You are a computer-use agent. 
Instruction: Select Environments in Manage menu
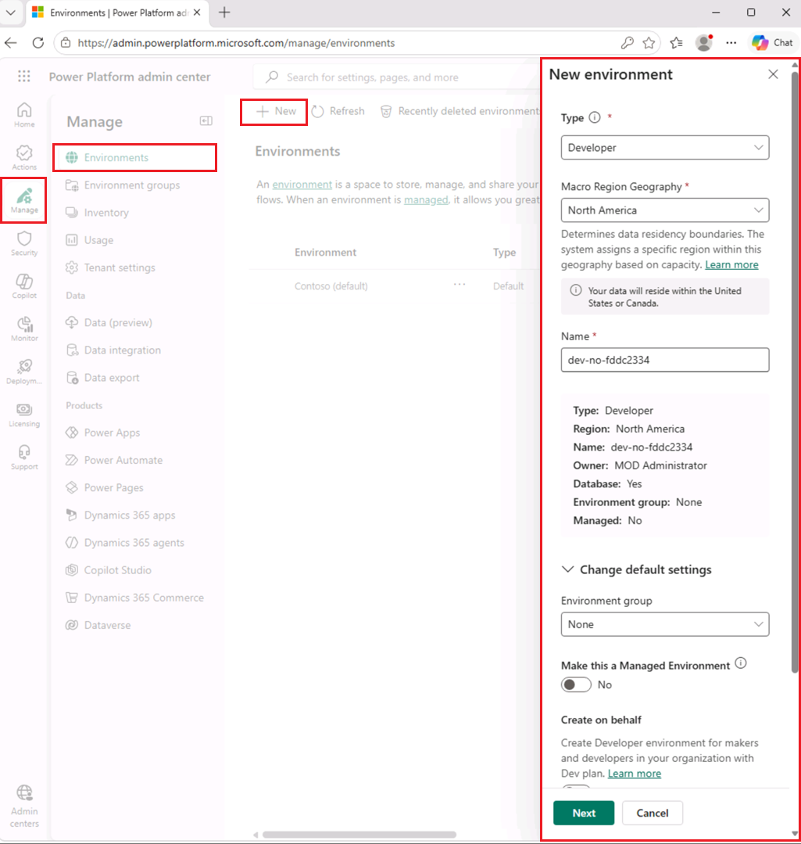134,158
